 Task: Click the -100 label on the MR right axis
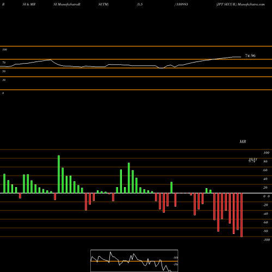267,240
